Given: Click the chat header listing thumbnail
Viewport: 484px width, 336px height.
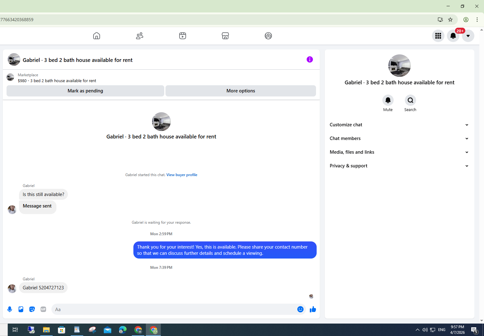Looking at the screenshot, I should point(14,59).
